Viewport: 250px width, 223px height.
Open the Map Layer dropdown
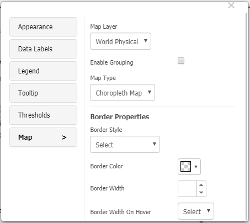pos(120,41)
